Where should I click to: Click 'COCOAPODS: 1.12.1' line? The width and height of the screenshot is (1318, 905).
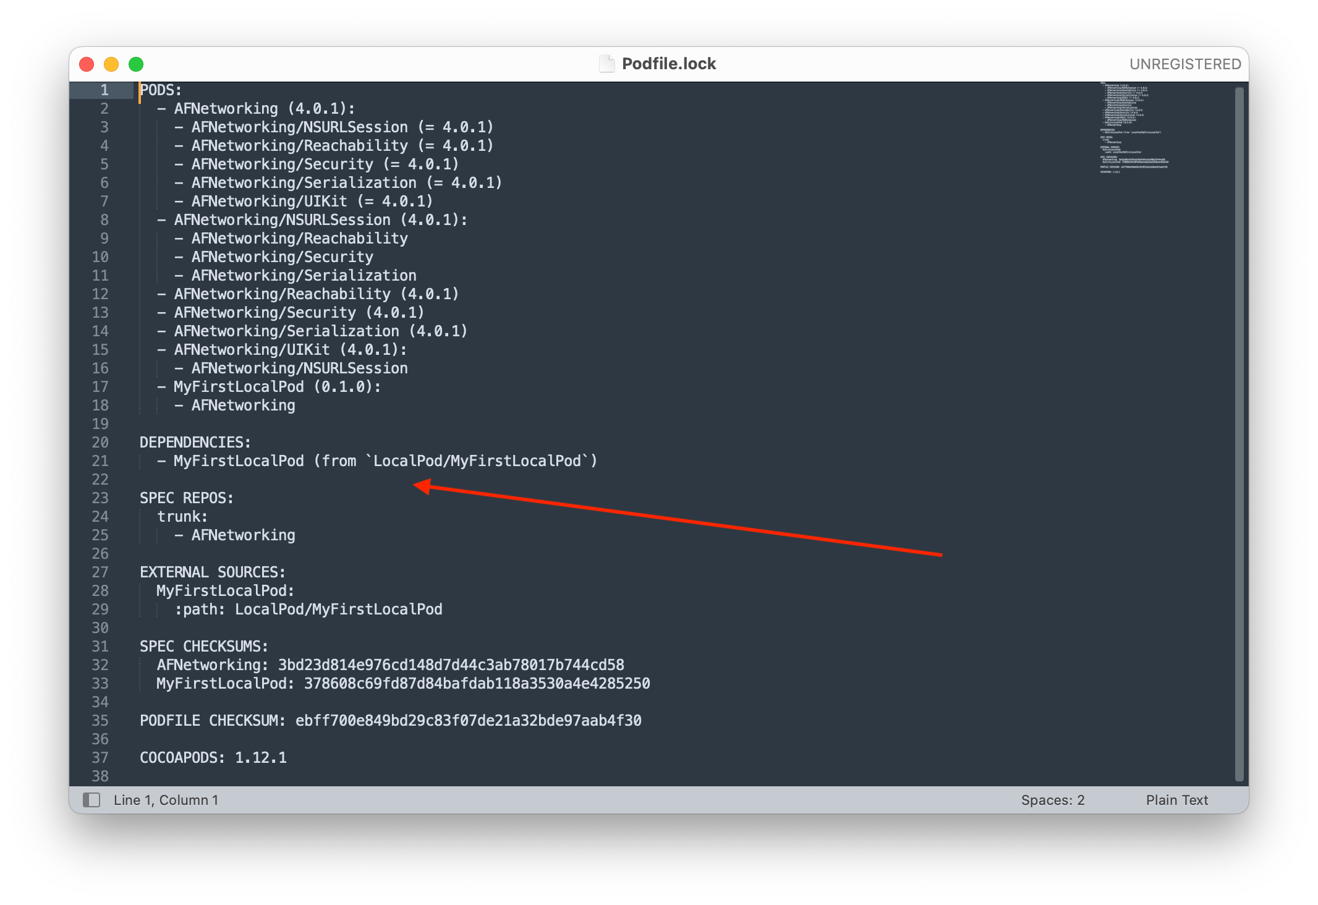213,758
